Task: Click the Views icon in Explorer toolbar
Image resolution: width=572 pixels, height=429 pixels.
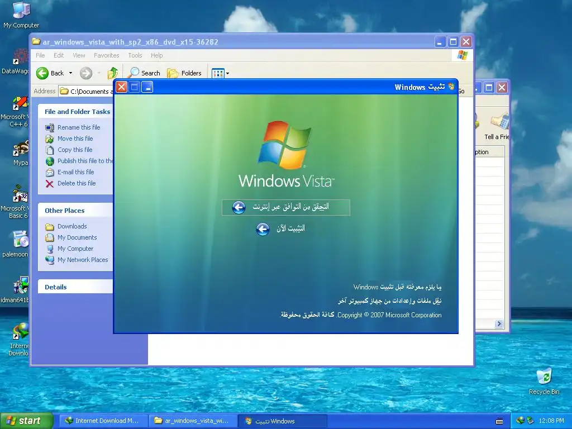Action: pos(218,73)
